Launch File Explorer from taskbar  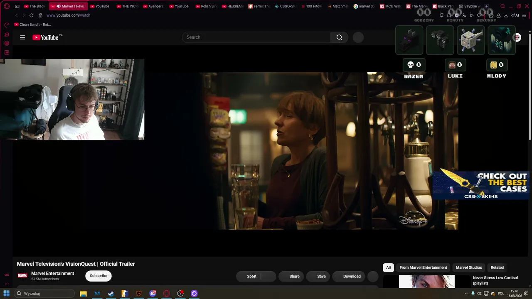coord(83,294)
